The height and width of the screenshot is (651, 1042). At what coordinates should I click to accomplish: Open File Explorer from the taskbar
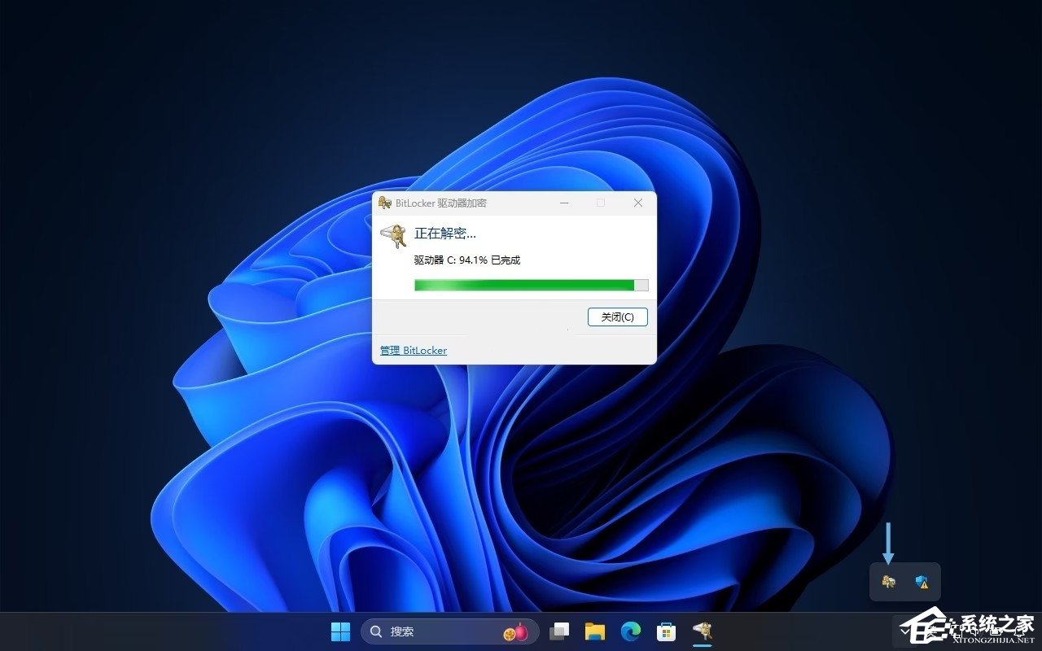click(x=594, y=631)
